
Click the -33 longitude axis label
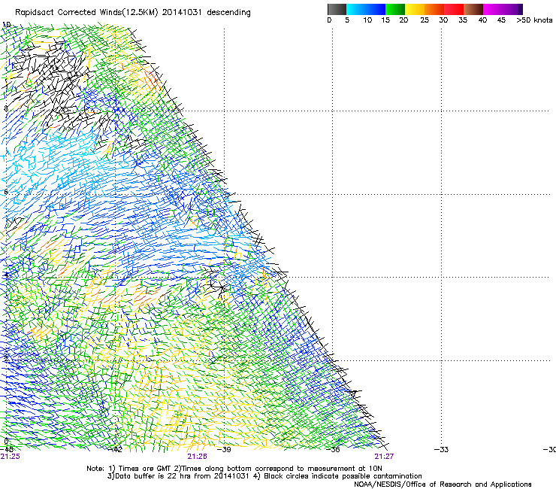tap(441, 450)
